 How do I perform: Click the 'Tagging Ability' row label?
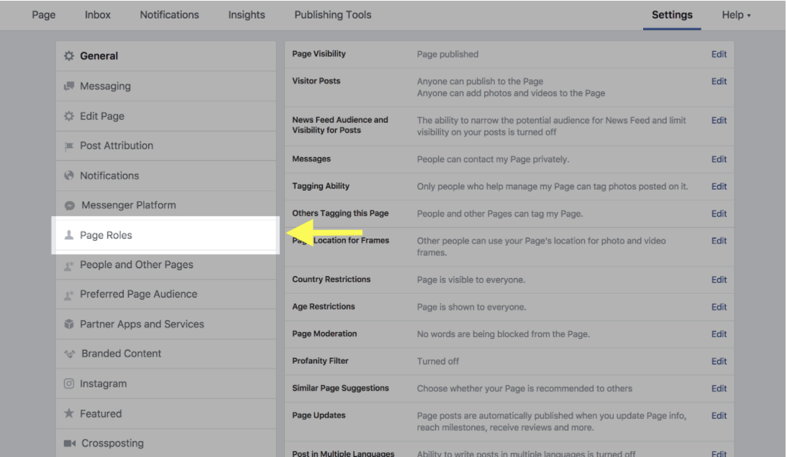point(321,186)
